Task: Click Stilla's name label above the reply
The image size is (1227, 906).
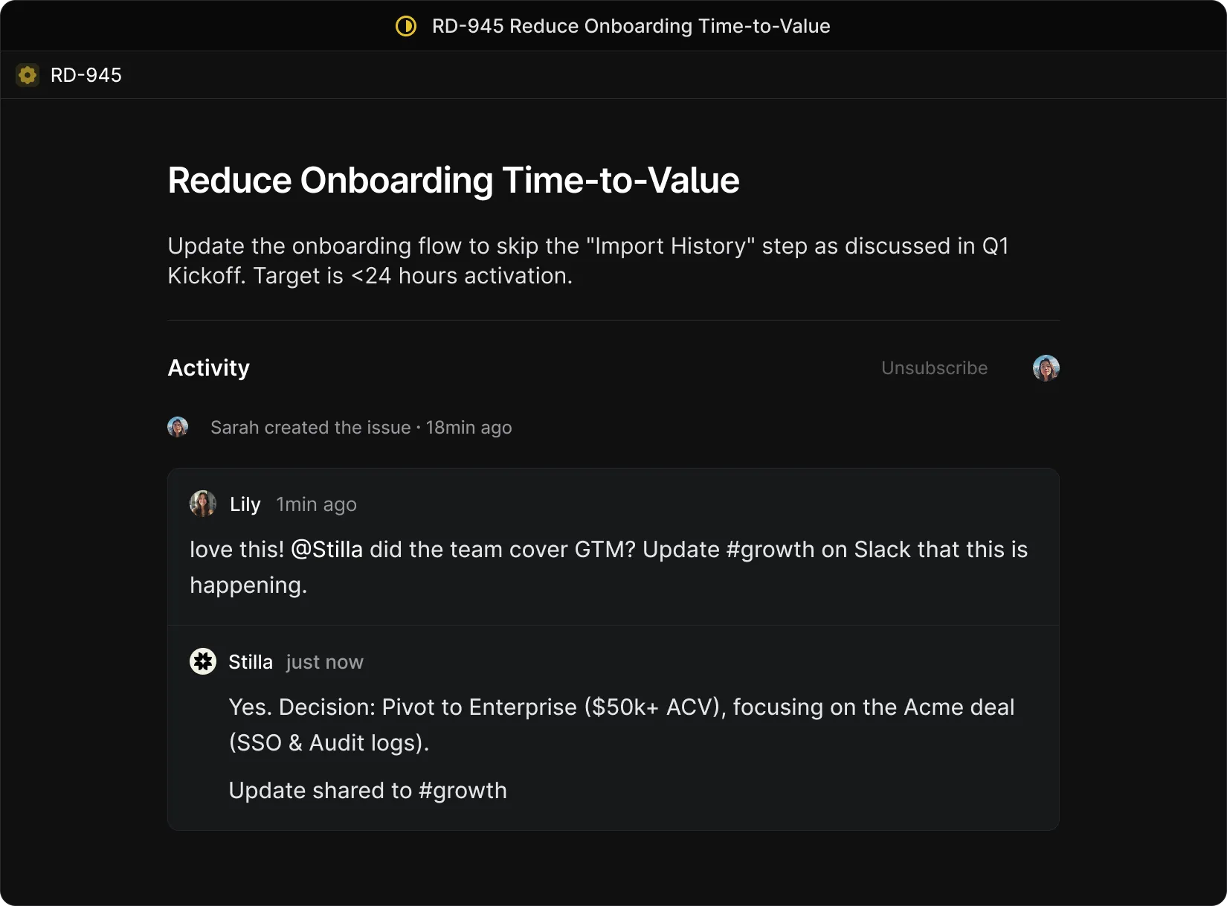Action: (x=250, y=661)
